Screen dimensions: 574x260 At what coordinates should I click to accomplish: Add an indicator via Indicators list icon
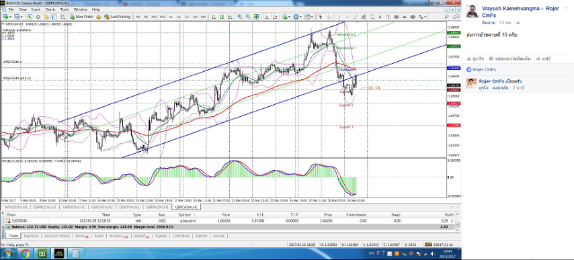(285, 16)
